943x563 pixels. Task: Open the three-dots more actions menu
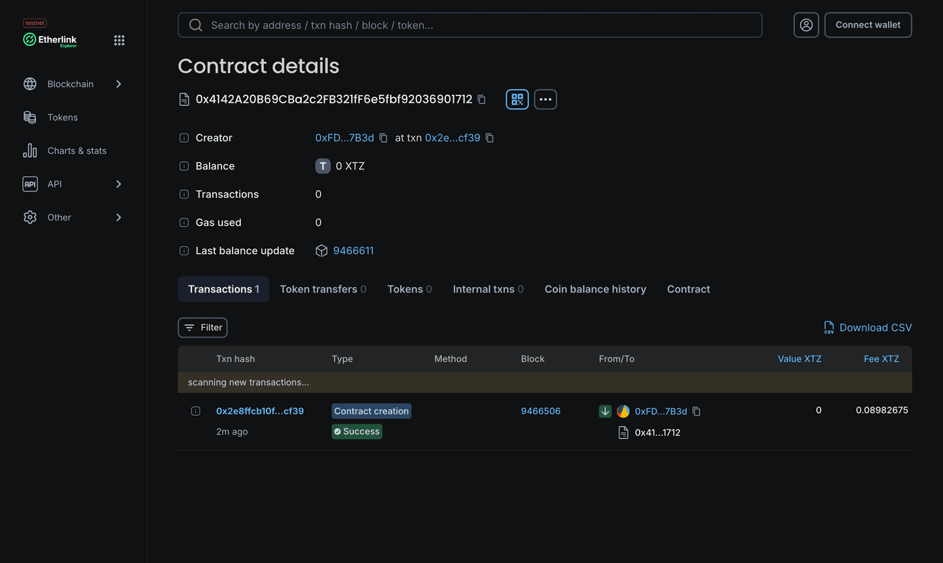pos(545,100)
